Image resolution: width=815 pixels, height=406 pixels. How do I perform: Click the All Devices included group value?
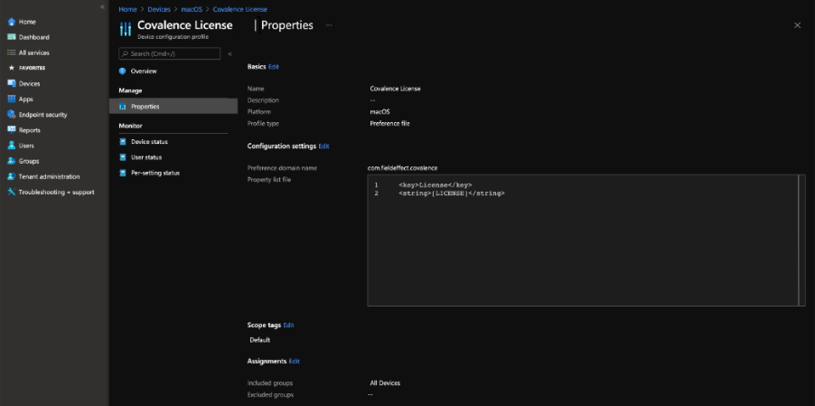point(385,383)
